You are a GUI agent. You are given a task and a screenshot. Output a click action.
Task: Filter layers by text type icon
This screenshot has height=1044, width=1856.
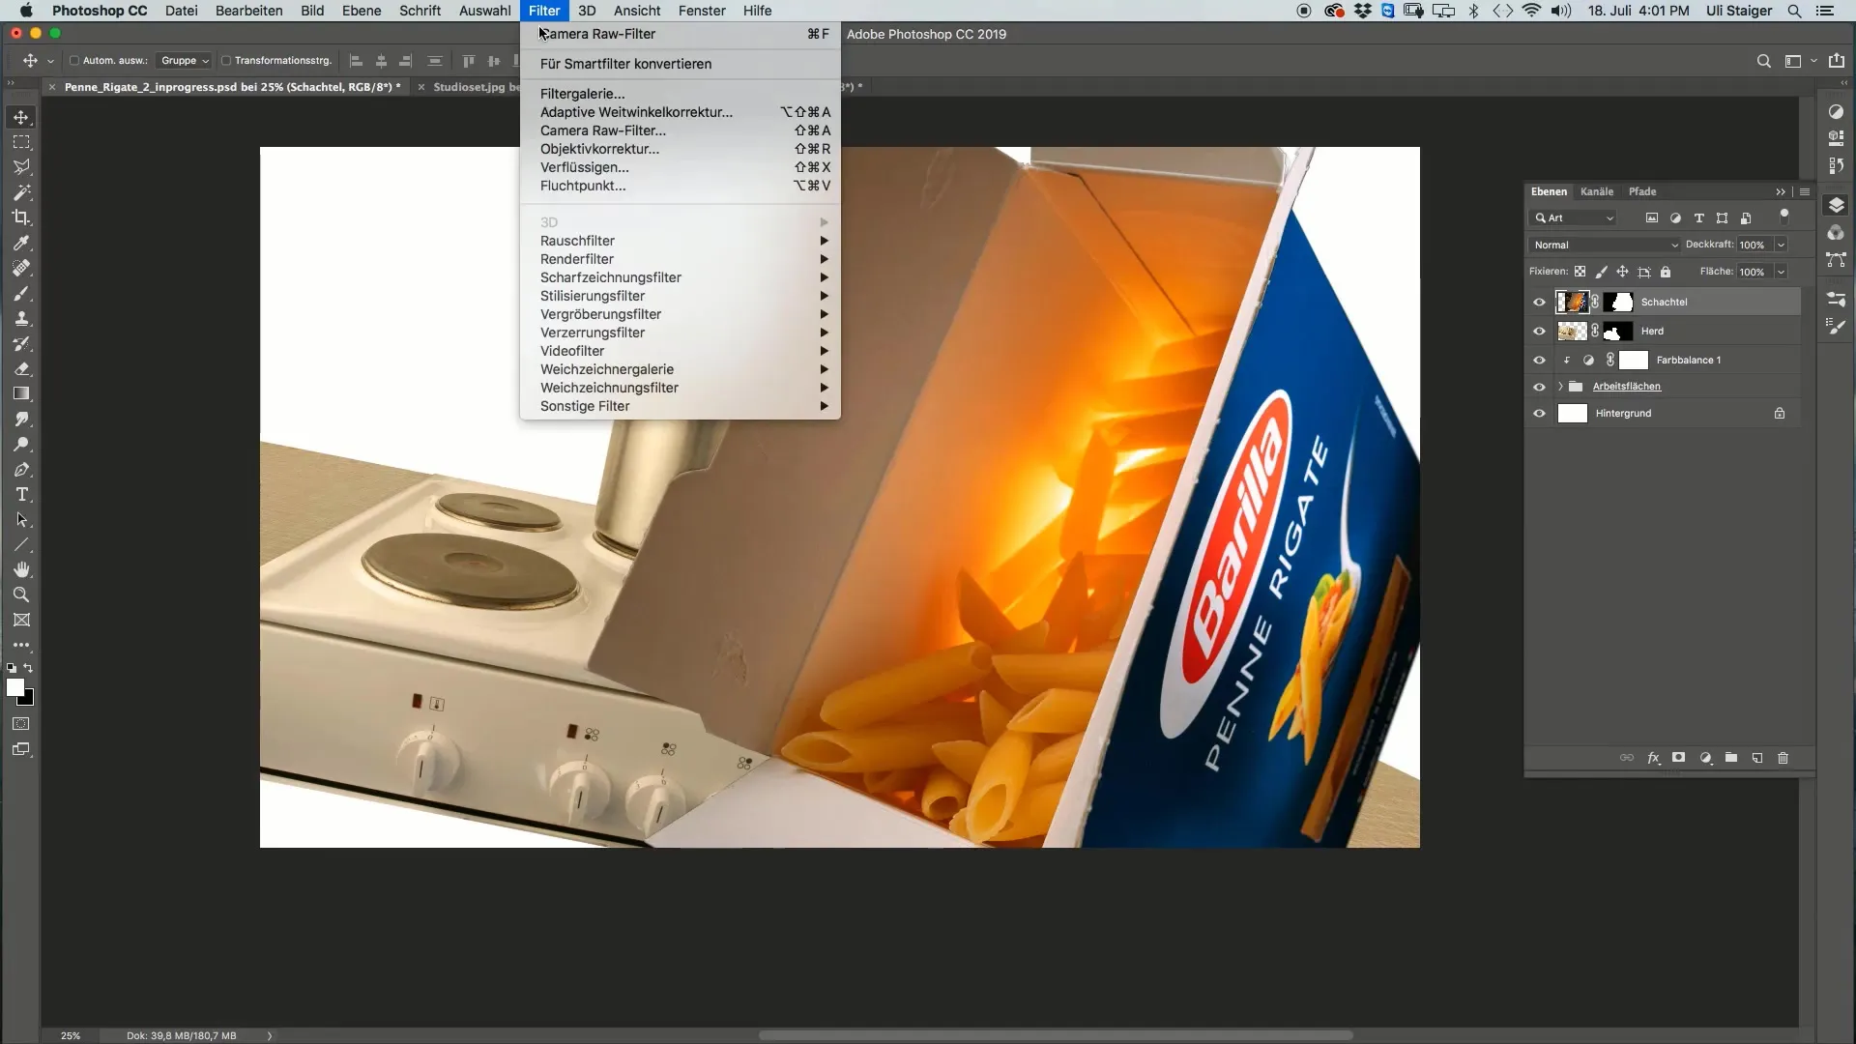pos(1698,218)
